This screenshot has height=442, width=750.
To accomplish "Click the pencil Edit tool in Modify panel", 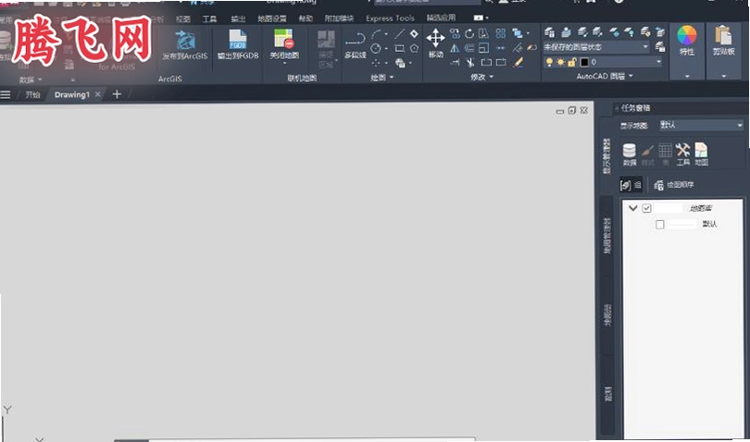I will (518, 62).
